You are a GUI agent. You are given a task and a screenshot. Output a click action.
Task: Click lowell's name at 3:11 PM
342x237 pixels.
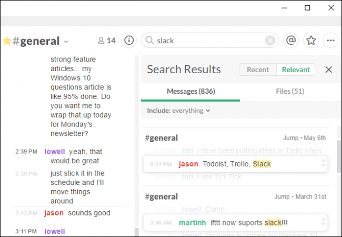(55, 231)
